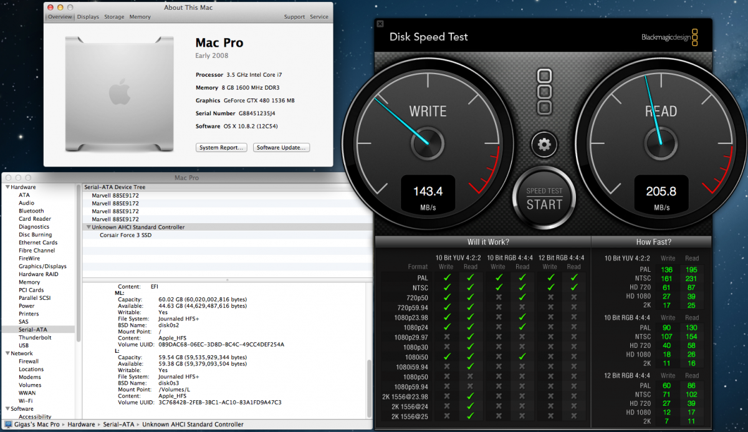Select Printers in the sidebar
748x432 pixels.
[x=29, y=314]
